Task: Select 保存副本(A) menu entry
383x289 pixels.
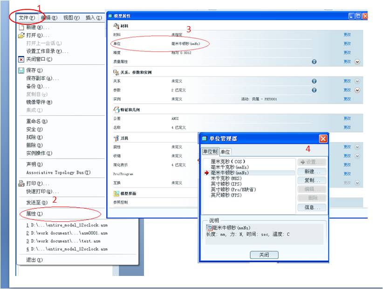Action: (42, 78)
